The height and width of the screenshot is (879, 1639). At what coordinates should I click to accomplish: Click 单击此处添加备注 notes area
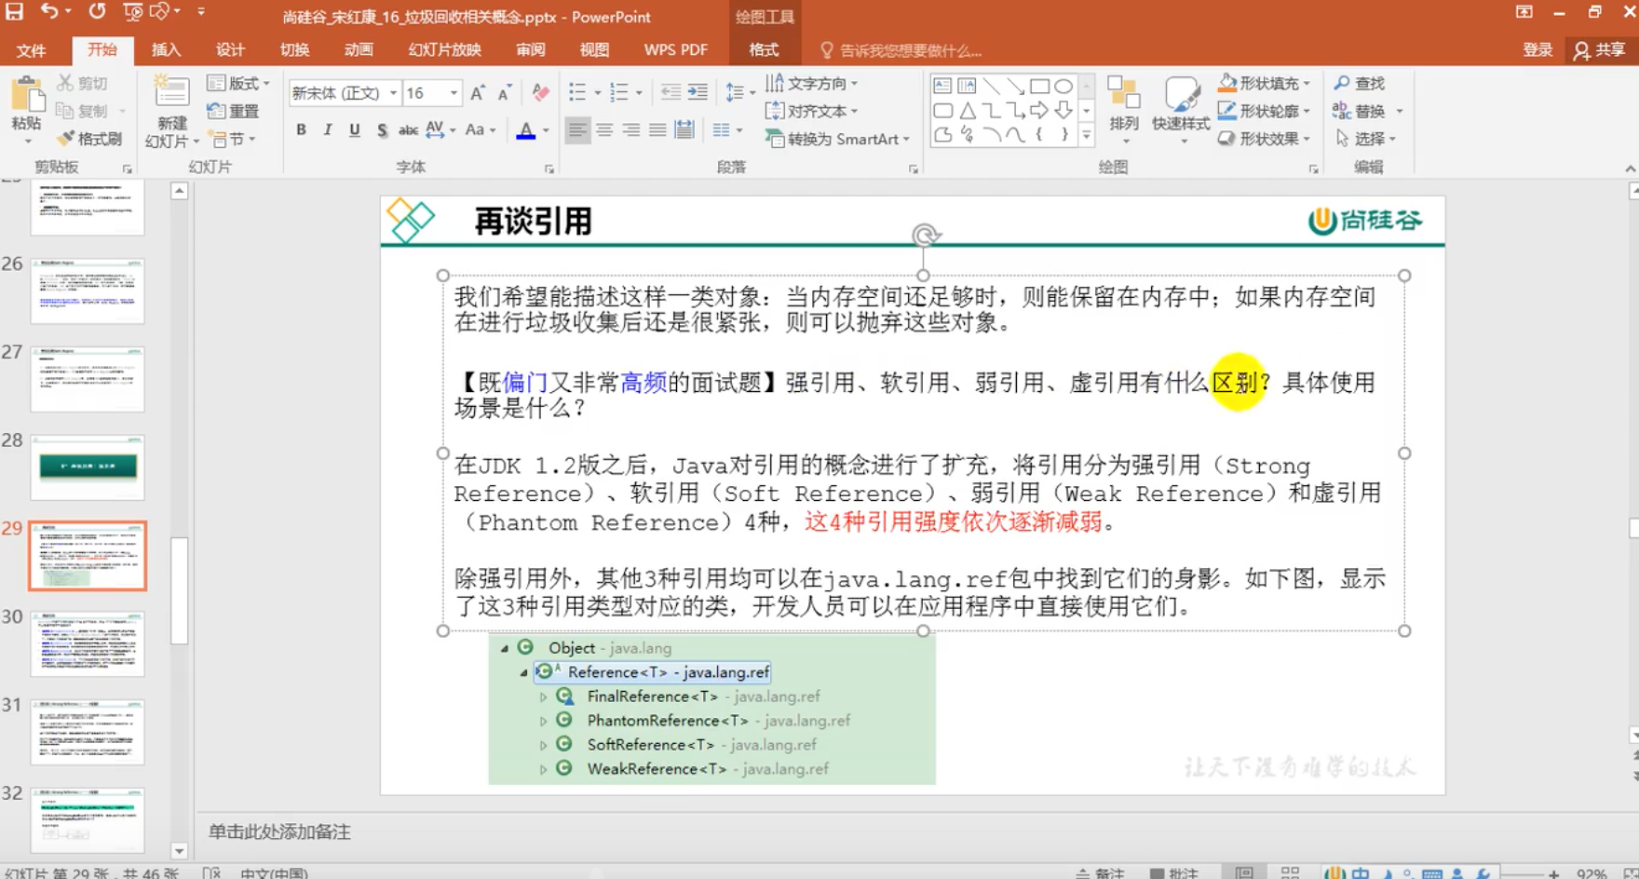(x=279, y=832)
